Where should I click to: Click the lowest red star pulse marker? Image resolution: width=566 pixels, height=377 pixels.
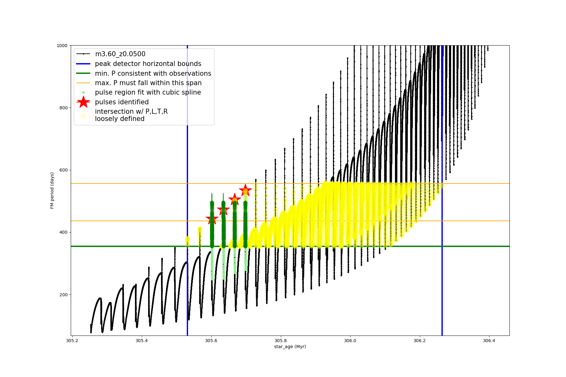pos(212,219)
